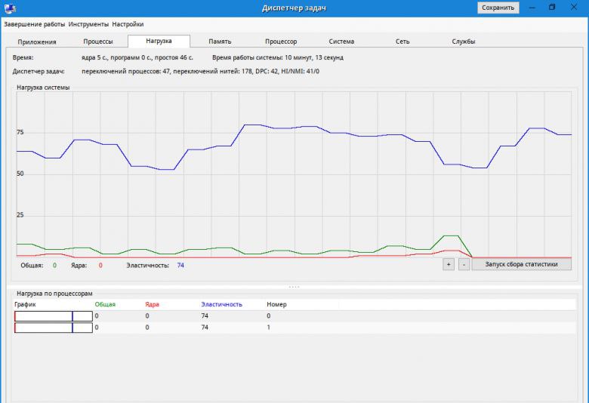
Task: Switch to the Система tab
Action: [x=341, y=42]
